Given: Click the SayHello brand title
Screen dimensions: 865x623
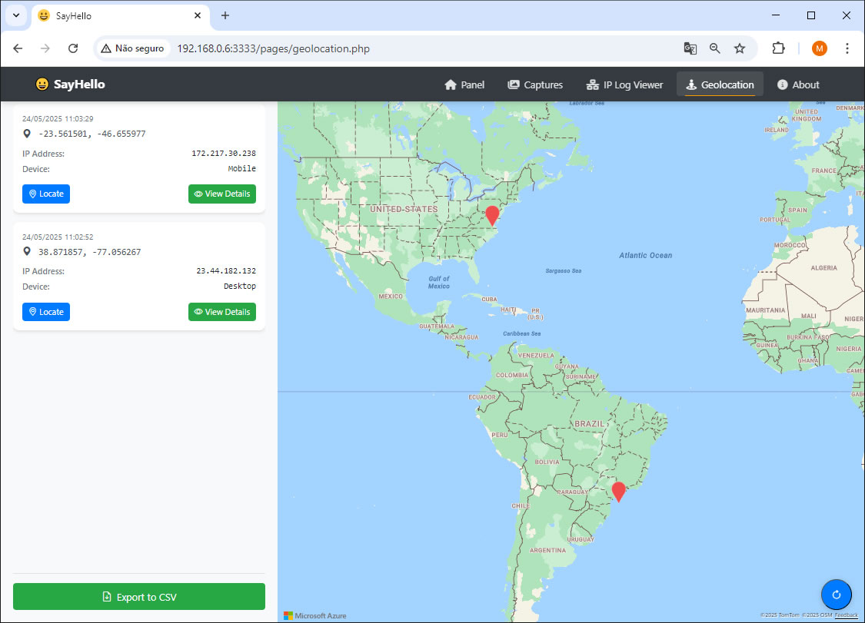Looking at the screenshot, I should tap(79, 85).
